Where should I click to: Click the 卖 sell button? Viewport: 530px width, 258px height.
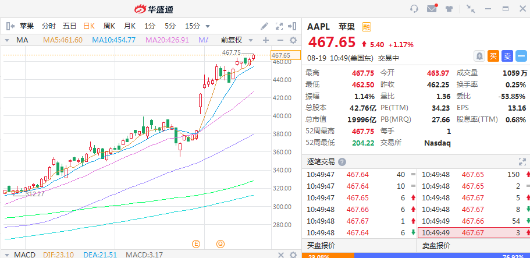[x=507, y=56]
